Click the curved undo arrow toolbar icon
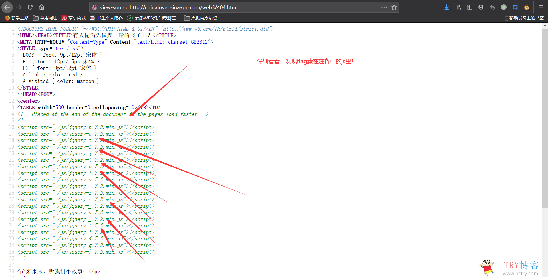Screen dimensions: 548x277 click(x=492, y=7)
